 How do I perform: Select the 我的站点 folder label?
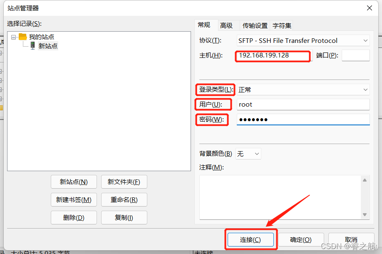pyautogui.click(x=42, y=37)
